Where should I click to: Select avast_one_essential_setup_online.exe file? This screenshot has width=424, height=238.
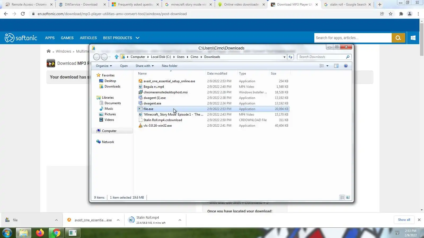pos(169,81)
